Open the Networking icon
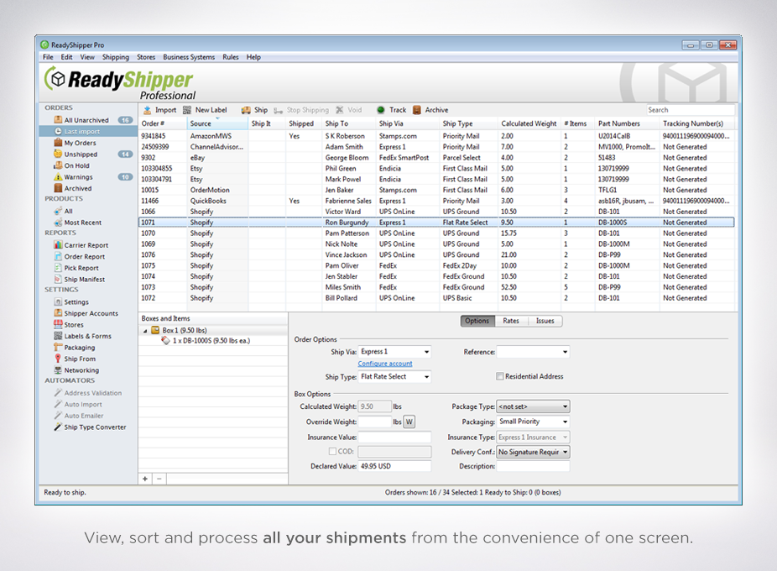 [x=58, y=370]
